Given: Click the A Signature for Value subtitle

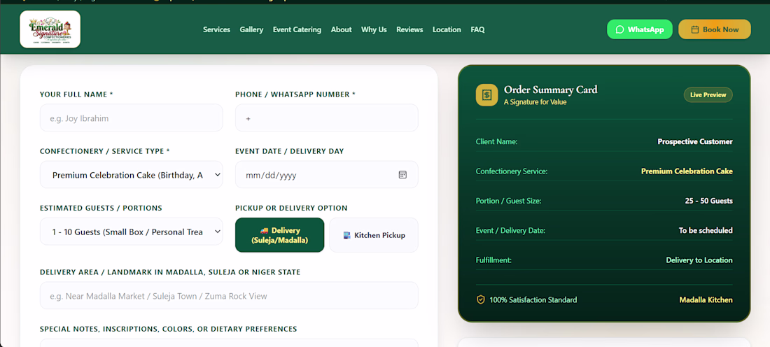Looking at the screenshot, I should 535,102.
